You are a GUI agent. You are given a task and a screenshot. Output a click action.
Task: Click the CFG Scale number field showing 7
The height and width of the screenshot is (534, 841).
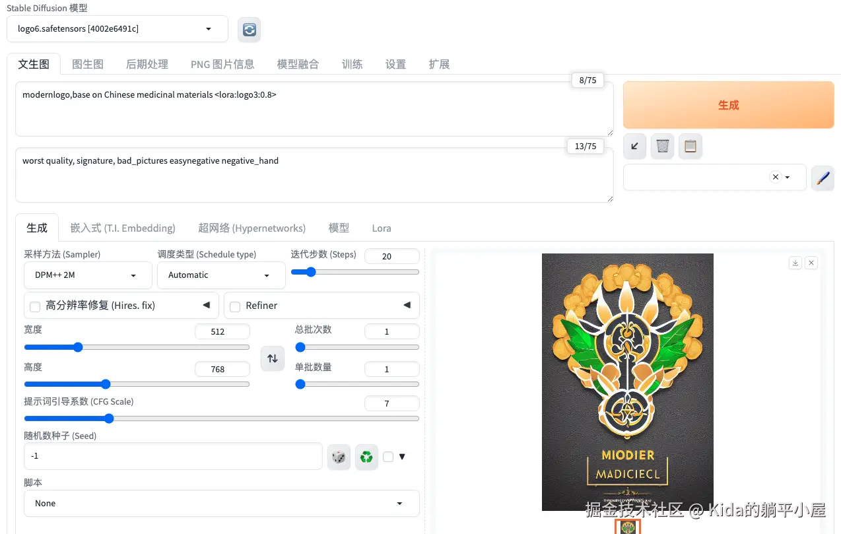(391, 403)
